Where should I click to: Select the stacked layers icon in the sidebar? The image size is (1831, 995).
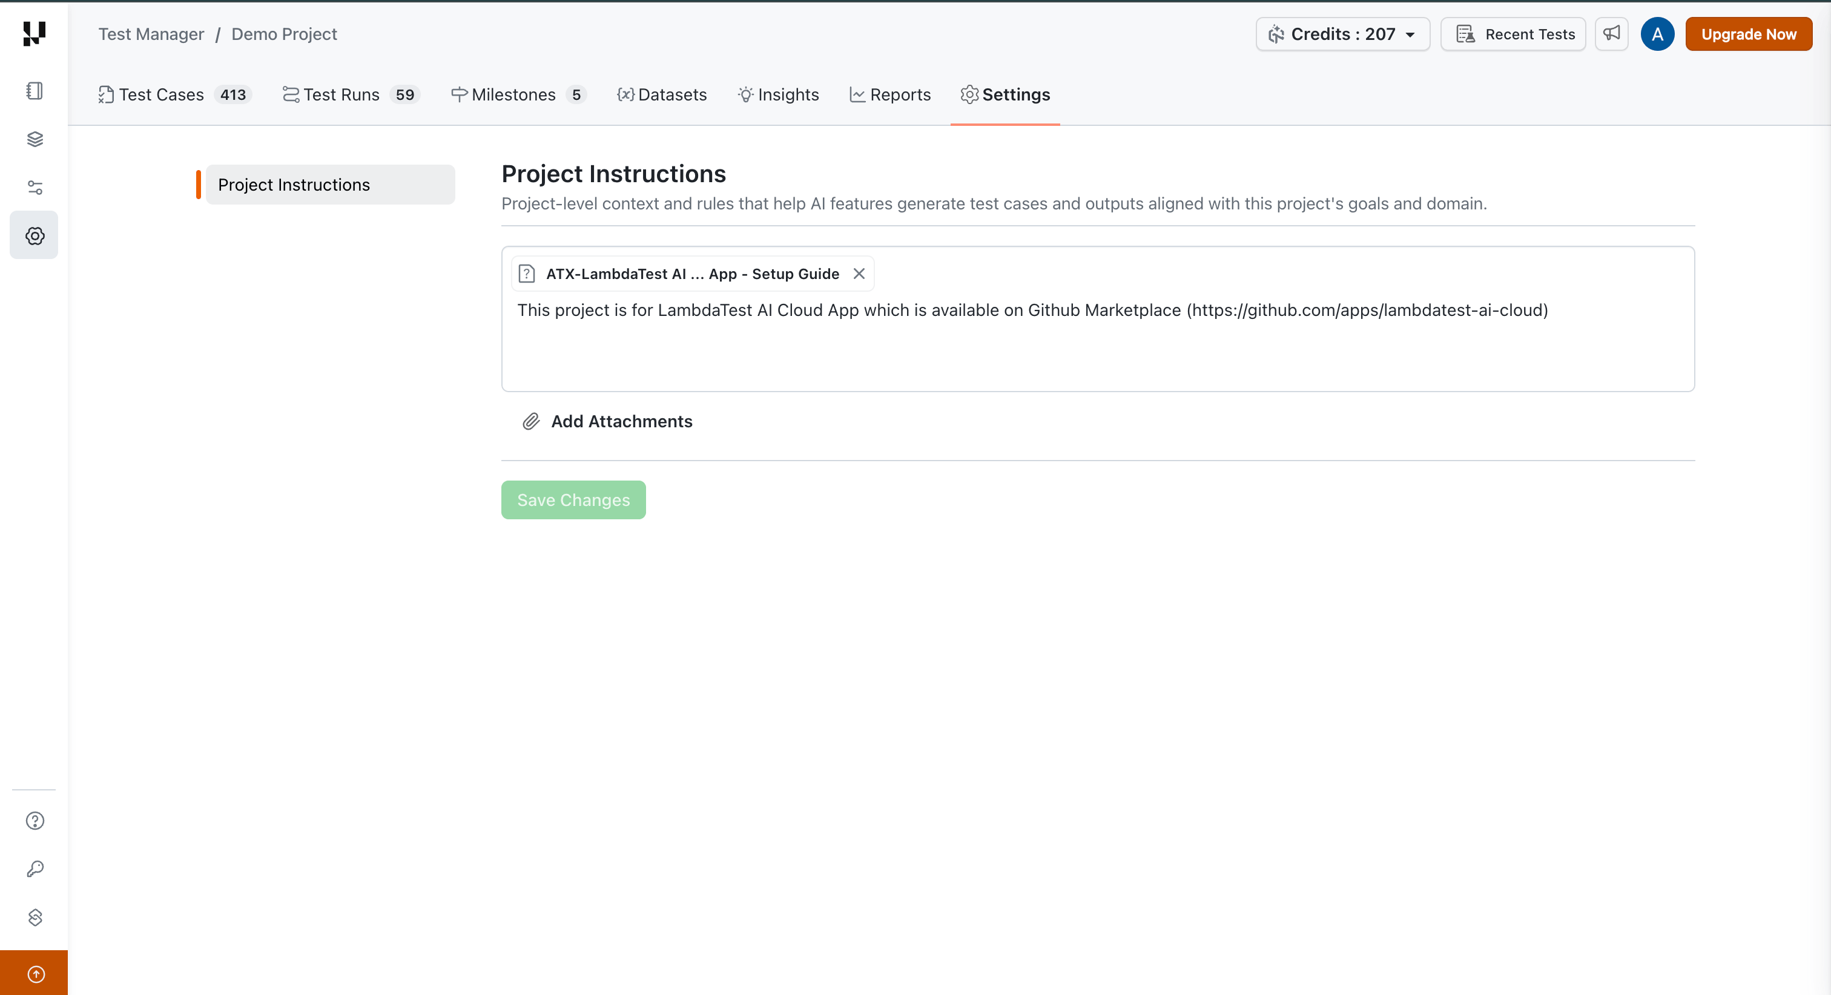pyautogui.click(x=33, y=139)
